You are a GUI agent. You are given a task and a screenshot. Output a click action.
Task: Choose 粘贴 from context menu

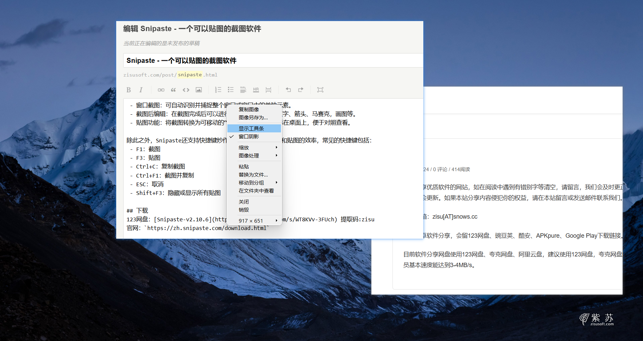tap(254, 166)
